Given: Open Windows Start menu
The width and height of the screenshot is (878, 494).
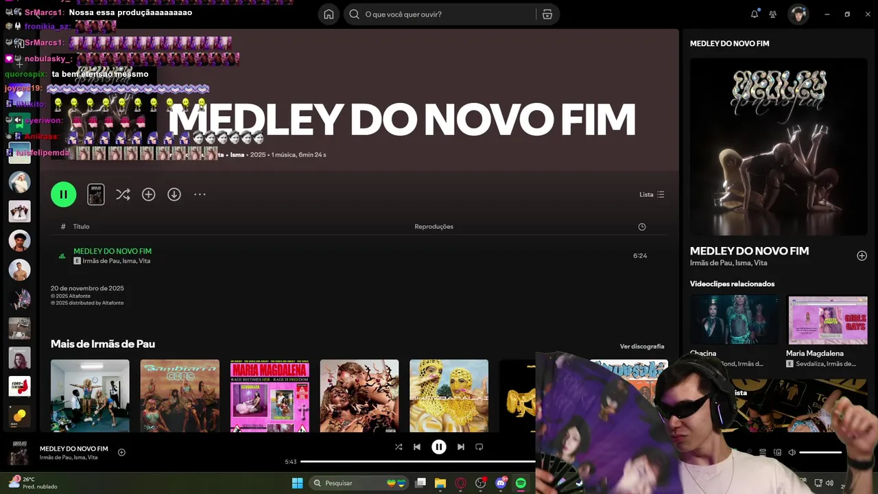Looking at the screenshot, I should tap(297, 483).
